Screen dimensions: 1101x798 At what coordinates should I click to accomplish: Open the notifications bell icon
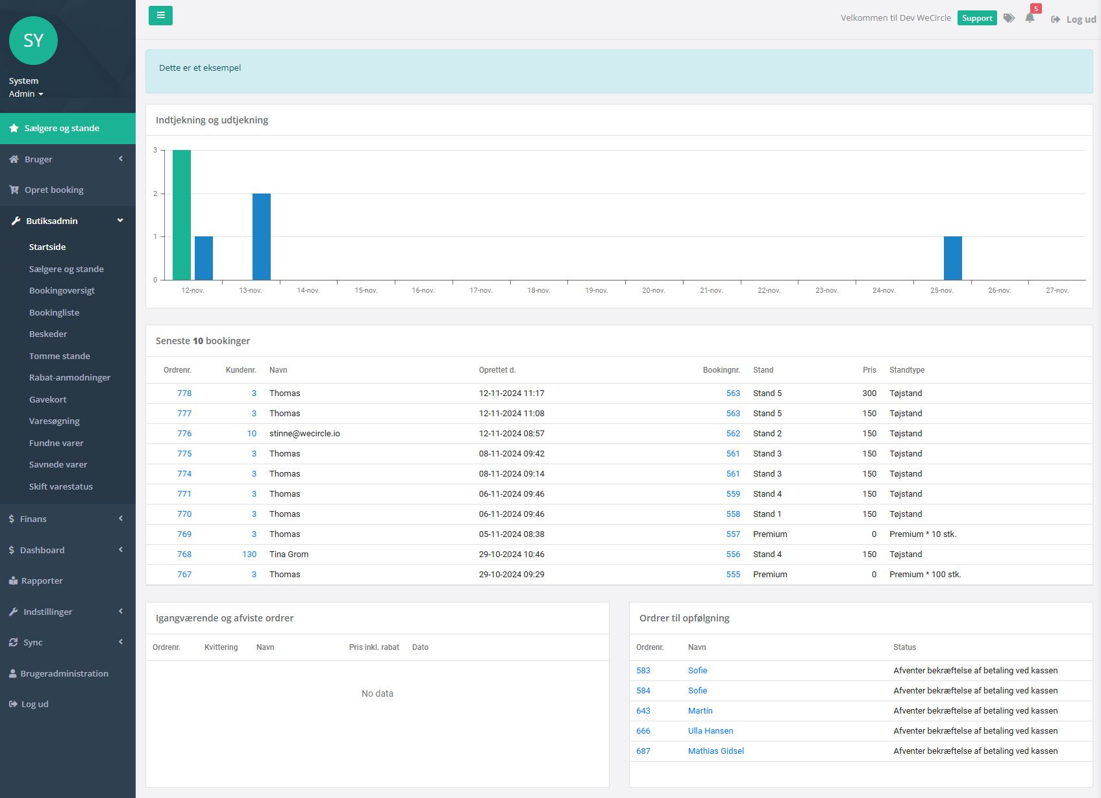1030,18
